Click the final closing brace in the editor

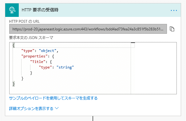click(14, 84)
